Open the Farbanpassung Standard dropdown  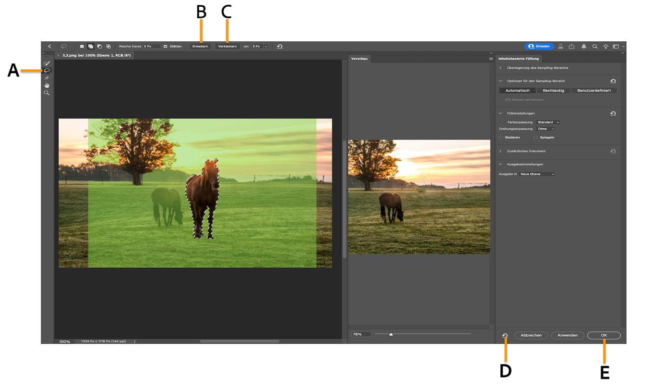tap(548, 122)
